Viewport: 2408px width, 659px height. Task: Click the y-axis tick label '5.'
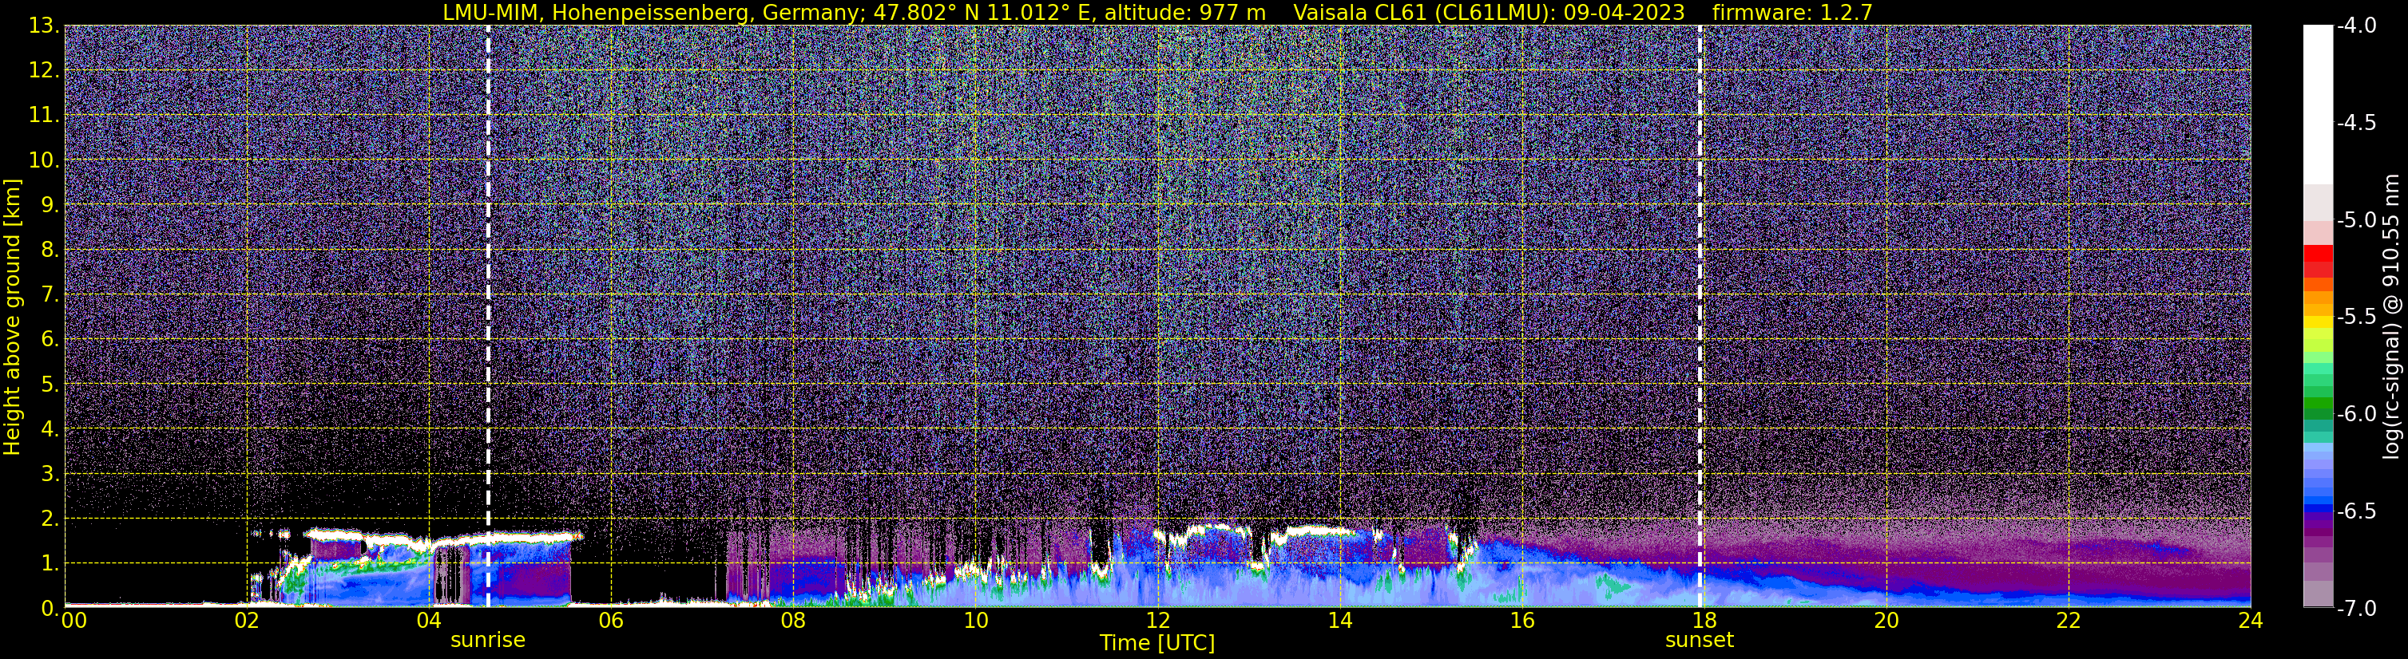(x=50, y=385)
